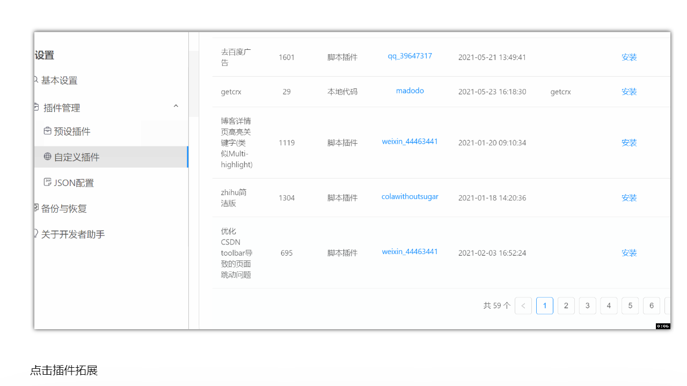Image resolution: width=687 pixels, height=386 pixels.
Task: Click the backup icon next to 备份与恢复
Action: (34, 209)
